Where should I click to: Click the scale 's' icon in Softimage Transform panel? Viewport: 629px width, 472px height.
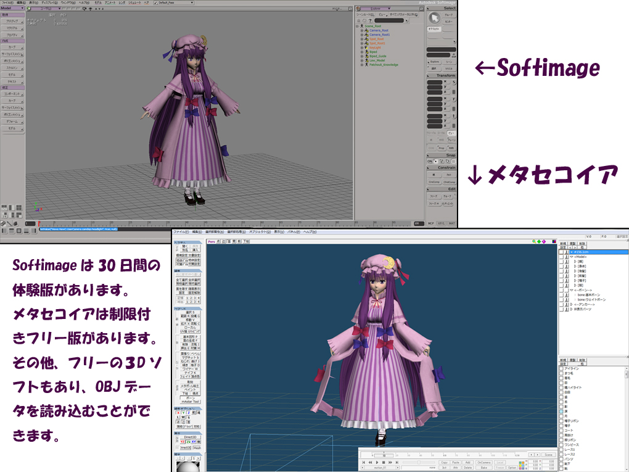[x=454, y=82]
